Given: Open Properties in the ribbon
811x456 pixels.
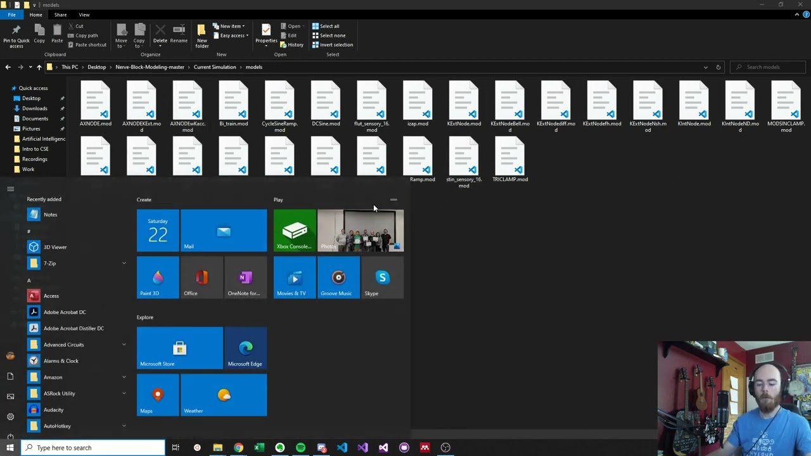Looking at the screenshot, I should (x=266, y=35).
